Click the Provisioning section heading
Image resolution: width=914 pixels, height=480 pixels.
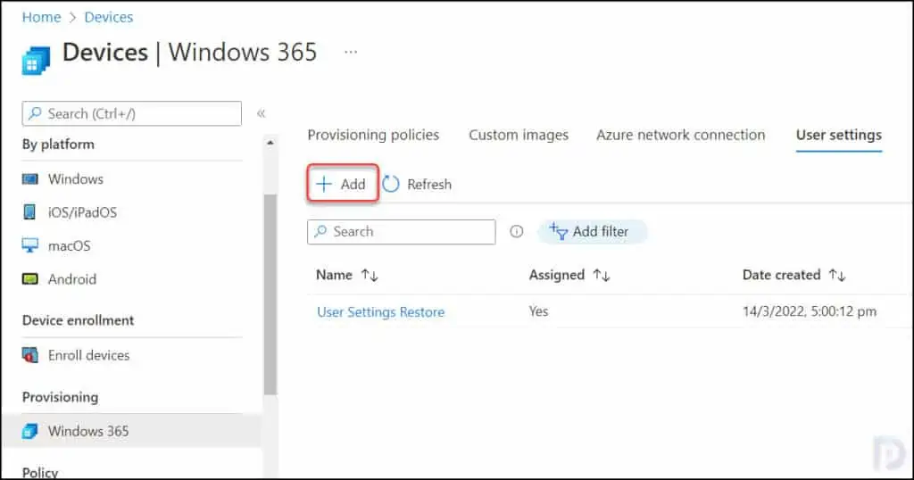click(x=60, y=397)
